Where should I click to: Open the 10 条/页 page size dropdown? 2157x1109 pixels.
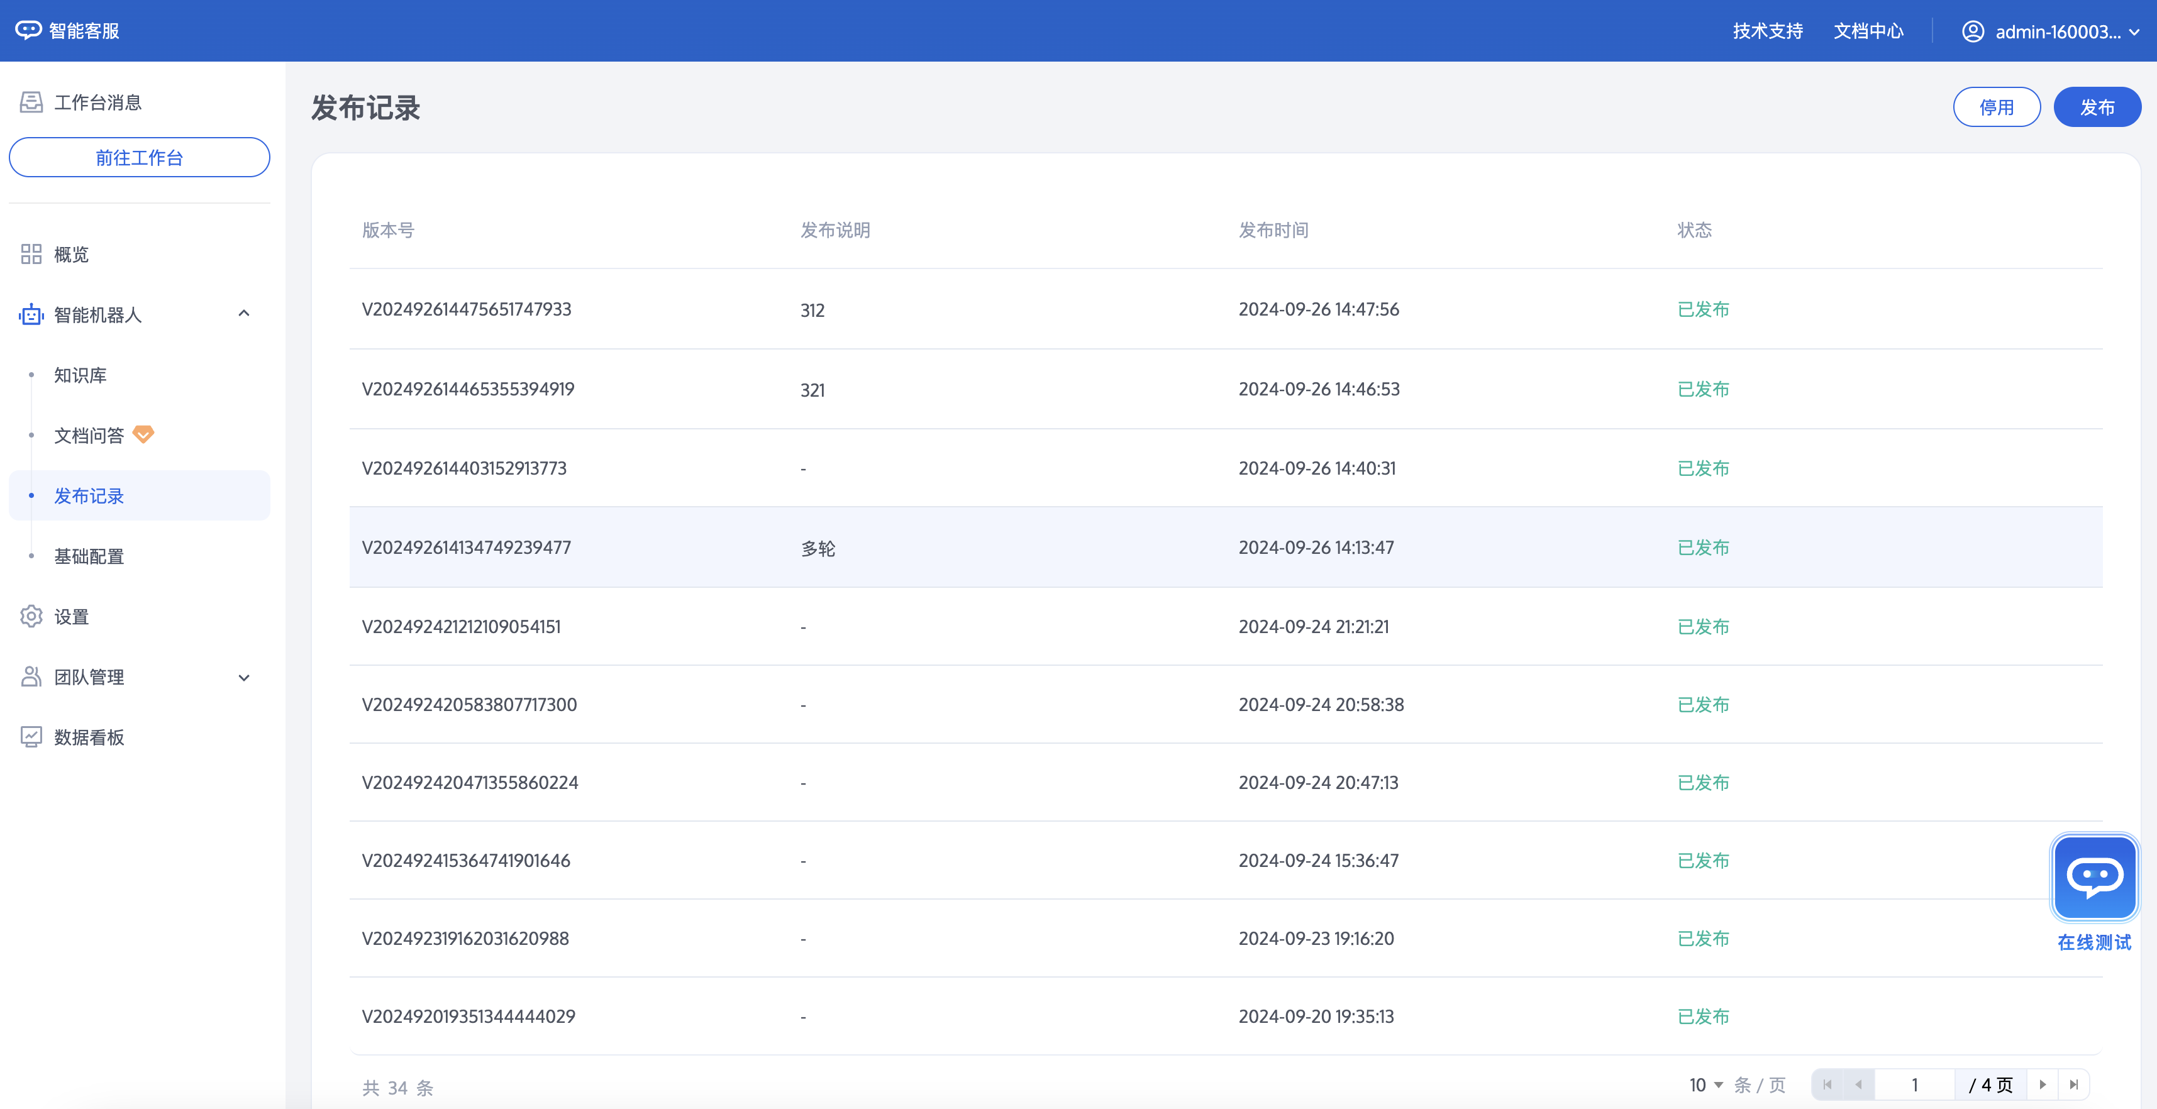tap(1705, 1084)
